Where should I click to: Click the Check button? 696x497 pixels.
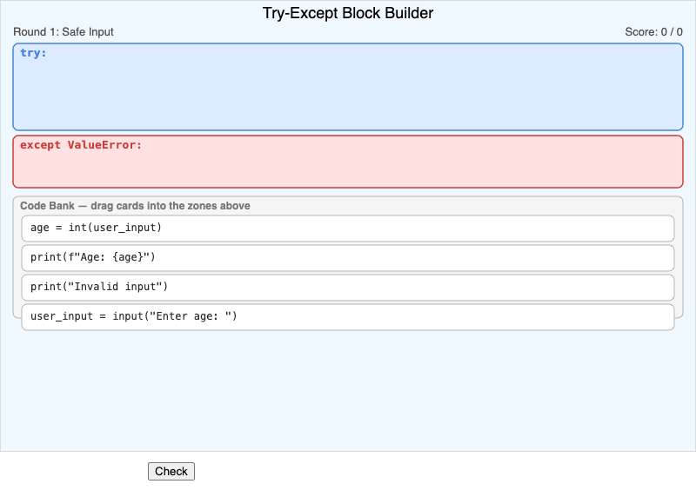[171, 471]
